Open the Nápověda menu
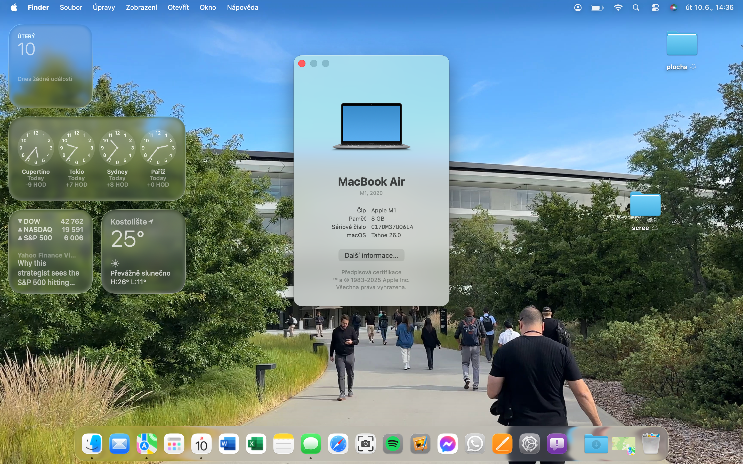The width and height of the screenshot is (743, 464). pos(242,8)
